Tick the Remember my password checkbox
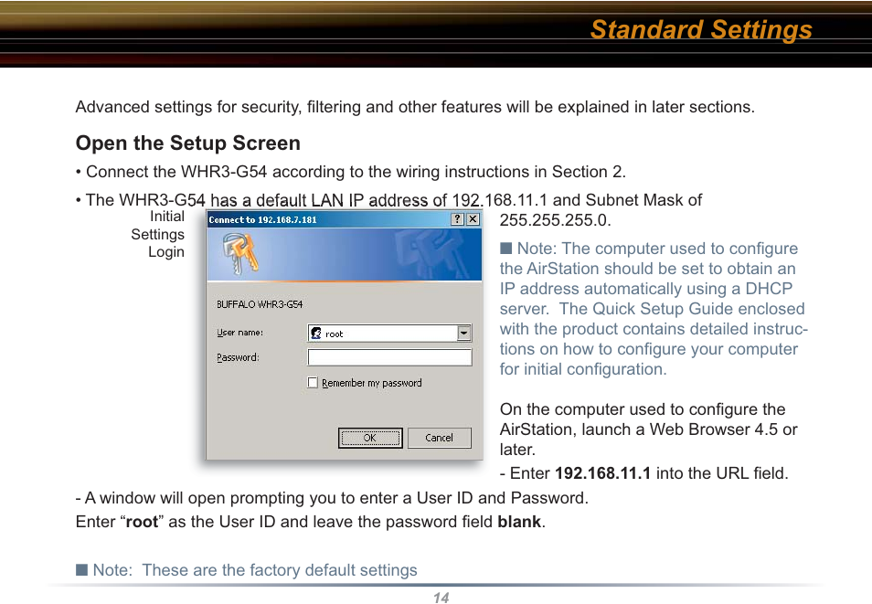This screenshot has height=604, width=872. (x=313, y=383)
